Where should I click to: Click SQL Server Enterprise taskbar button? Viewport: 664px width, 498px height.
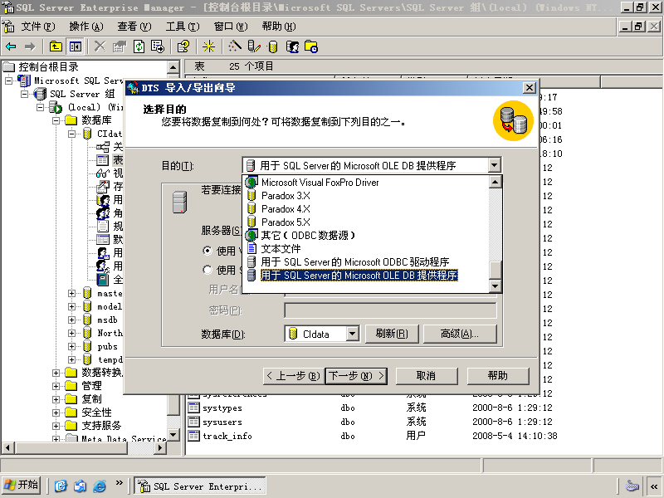click(x=200, y=486)
